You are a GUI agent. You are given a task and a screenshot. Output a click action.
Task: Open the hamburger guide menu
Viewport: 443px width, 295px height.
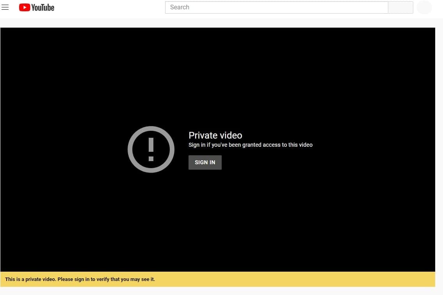click(5, 7)
